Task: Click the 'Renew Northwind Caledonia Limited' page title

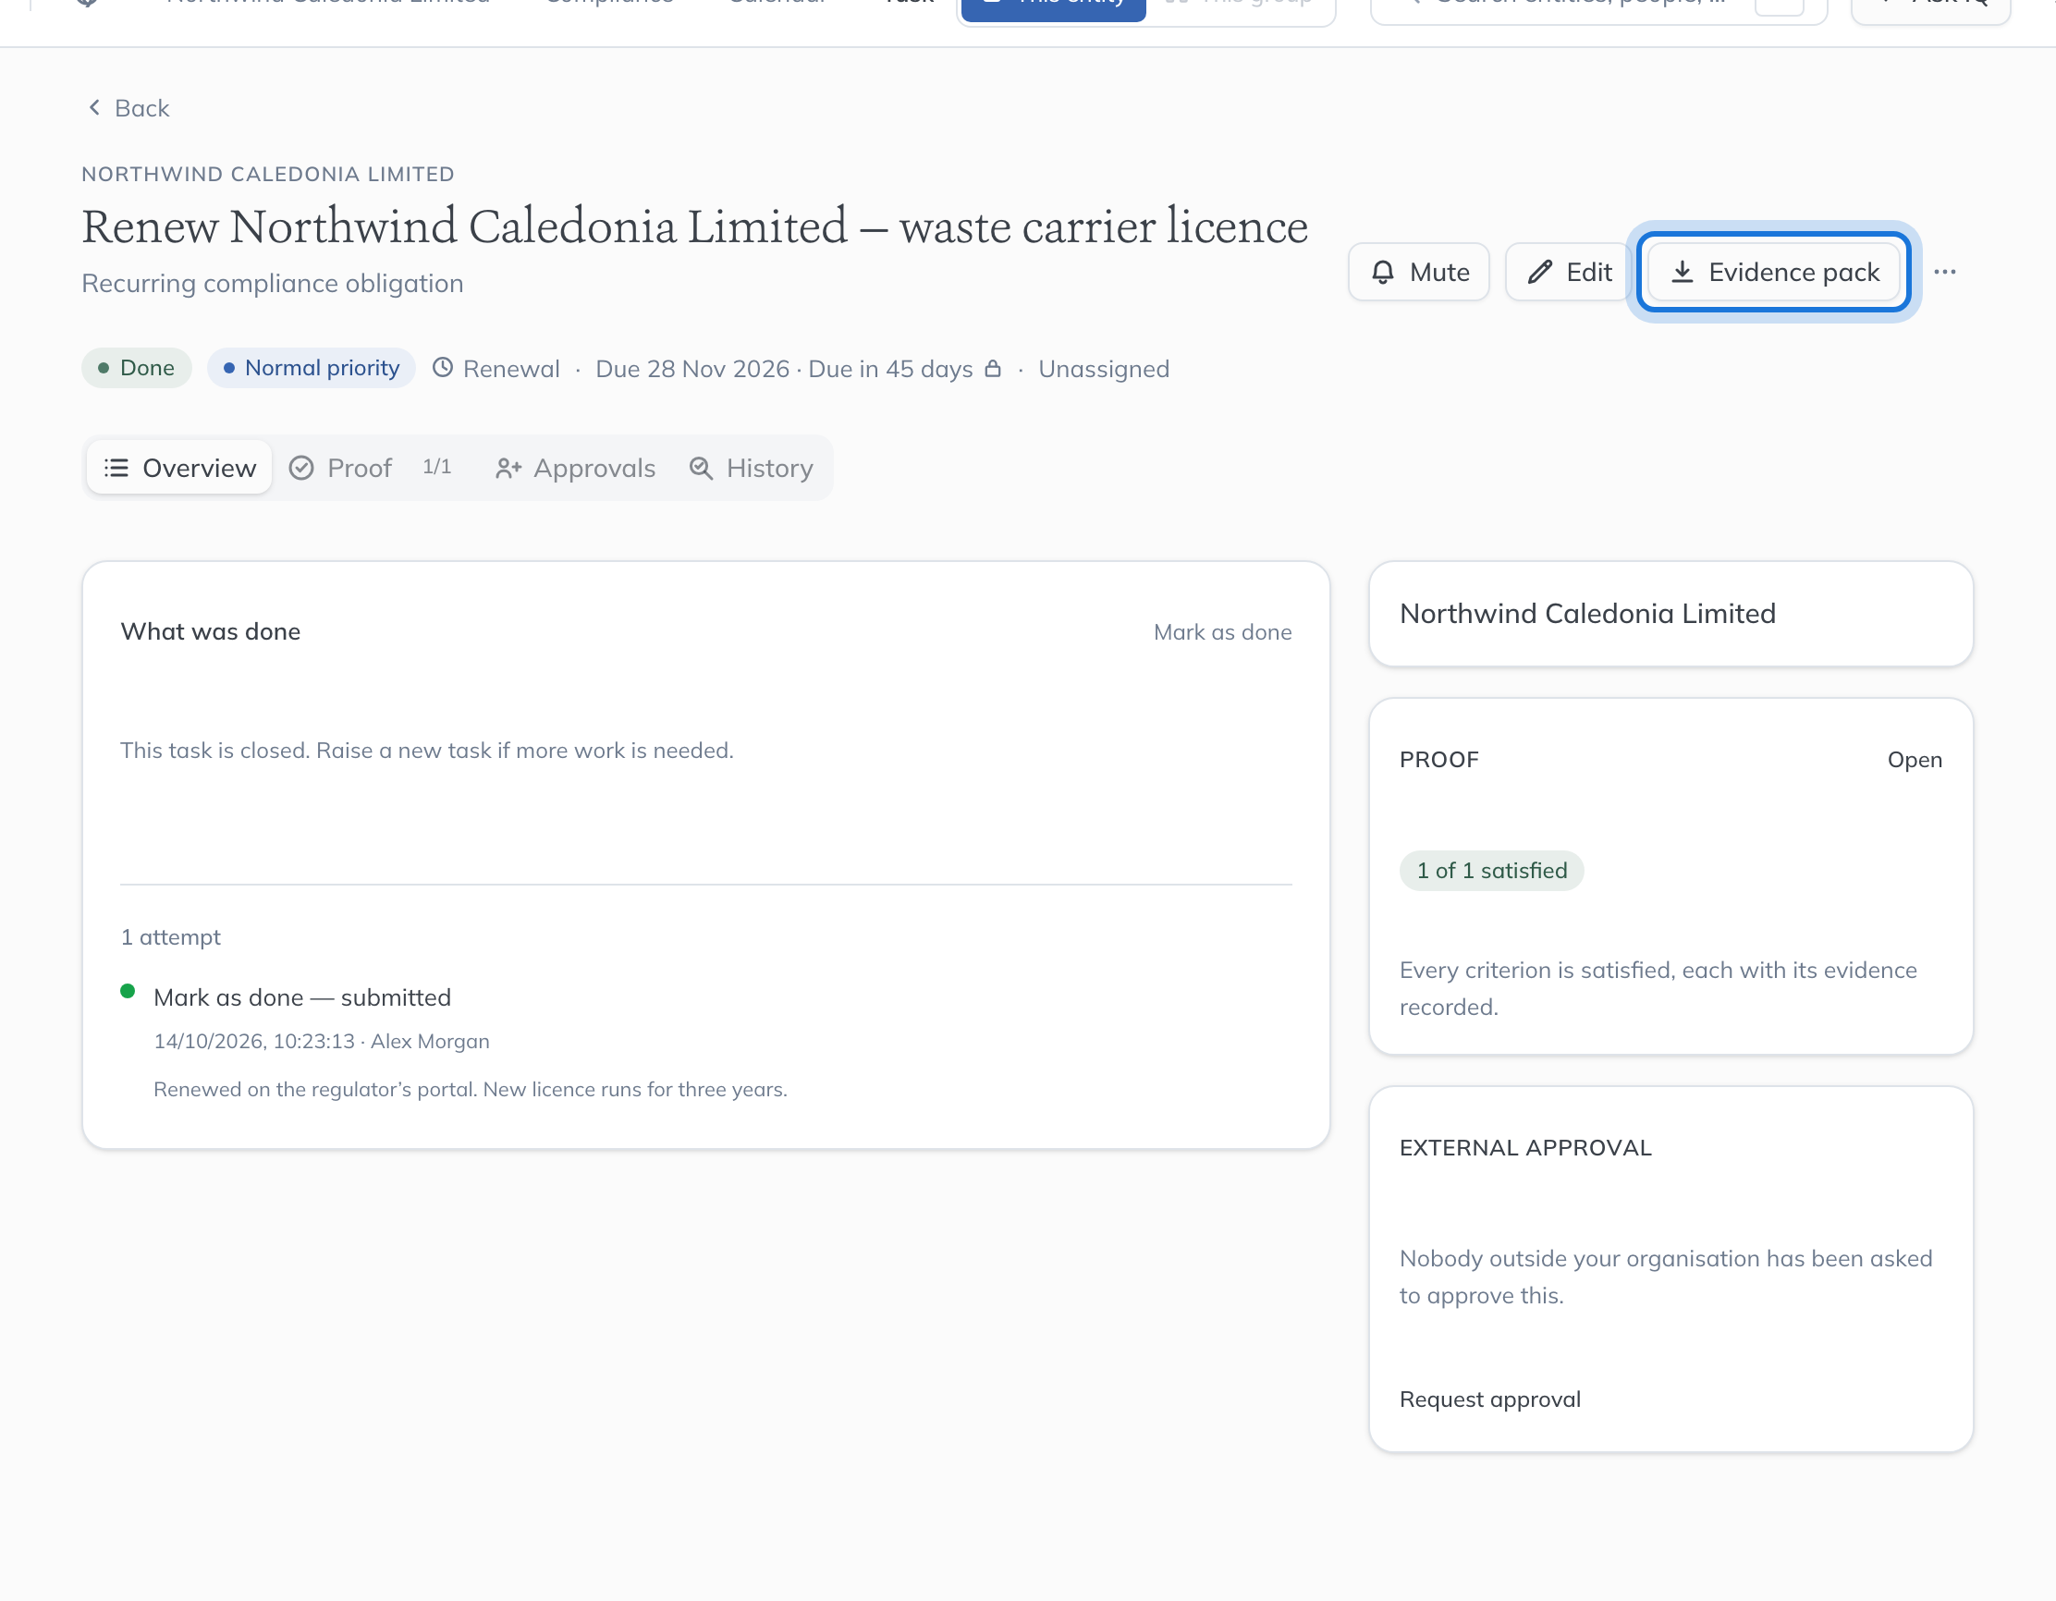Action: pyautogui.click(x=695, y=226)
